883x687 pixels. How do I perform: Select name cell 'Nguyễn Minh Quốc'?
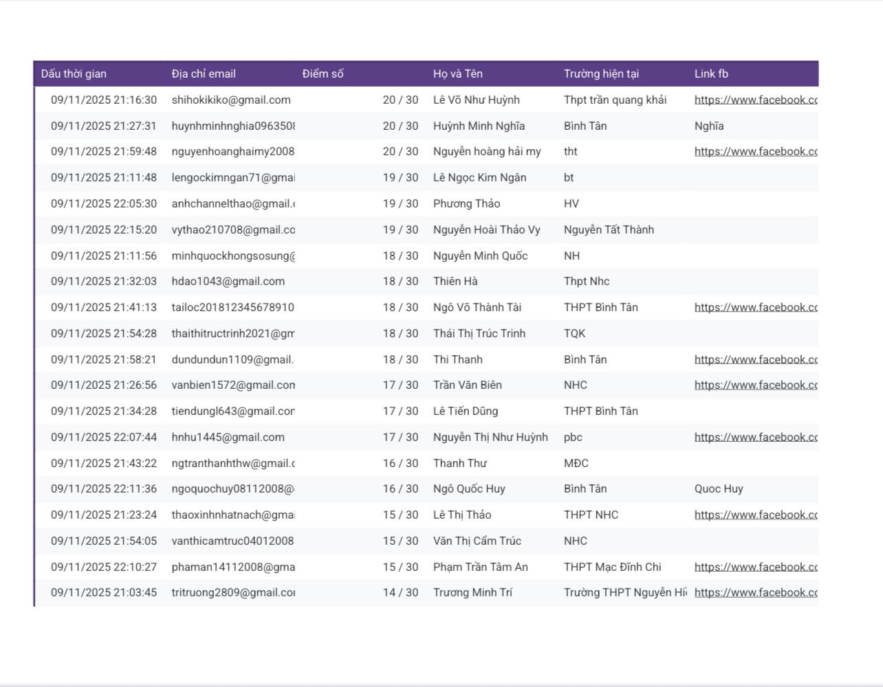click(x=480, y=256)
